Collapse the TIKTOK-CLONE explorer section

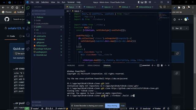pyautogui.click(x=48, y=14)
